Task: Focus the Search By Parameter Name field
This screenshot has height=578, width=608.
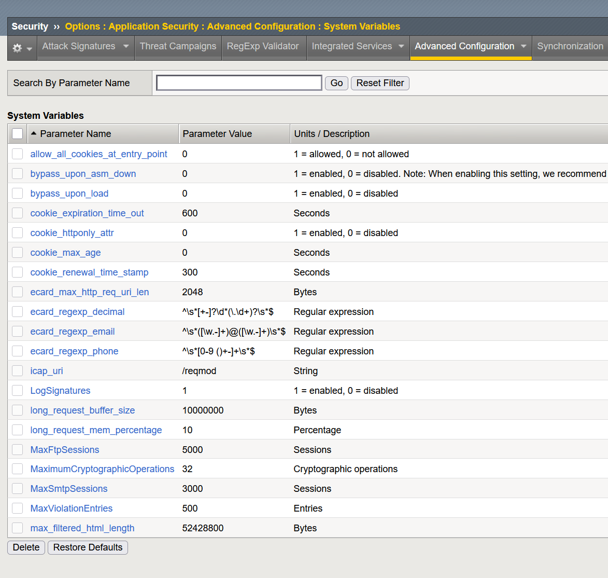Action: 239,83
